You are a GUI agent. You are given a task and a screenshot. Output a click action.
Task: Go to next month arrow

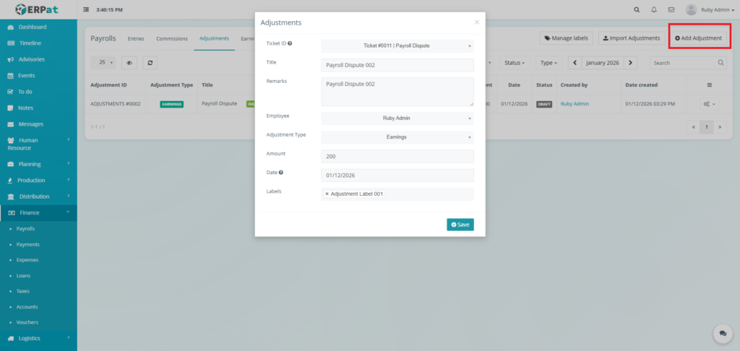pyautogui.click(x=630, y=63)
